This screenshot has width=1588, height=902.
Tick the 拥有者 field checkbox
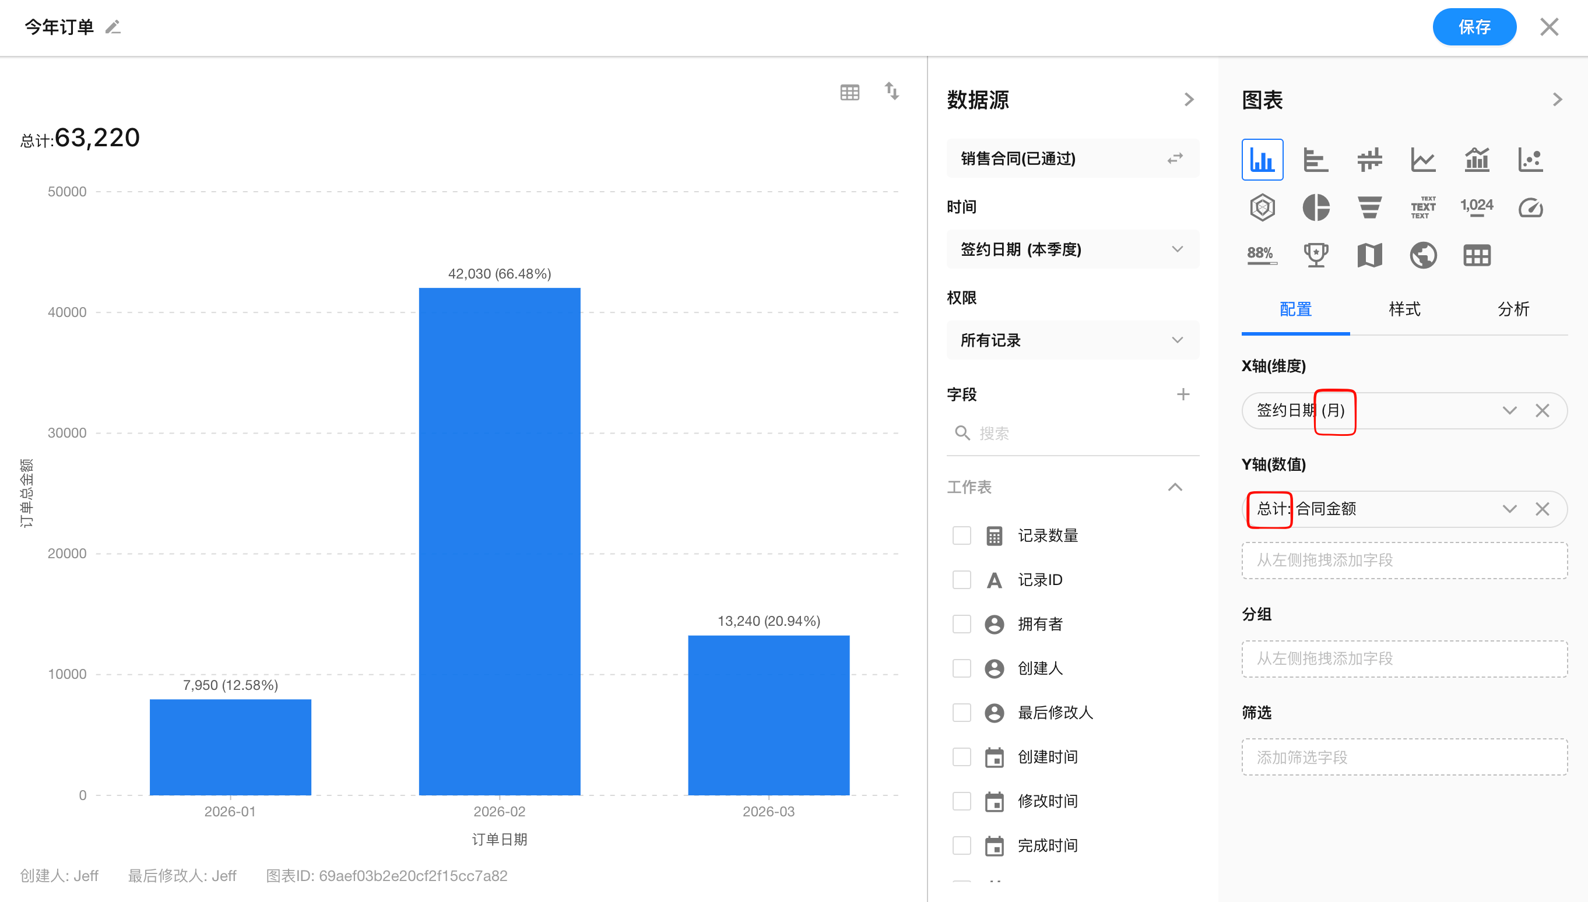961,624
